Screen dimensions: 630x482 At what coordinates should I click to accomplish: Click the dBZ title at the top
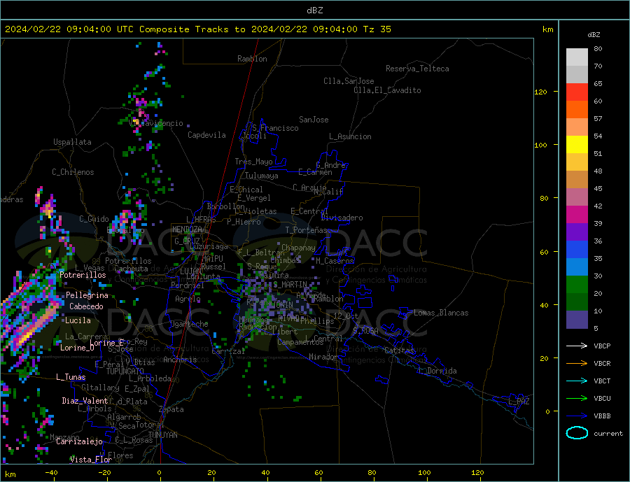(314, 10)
